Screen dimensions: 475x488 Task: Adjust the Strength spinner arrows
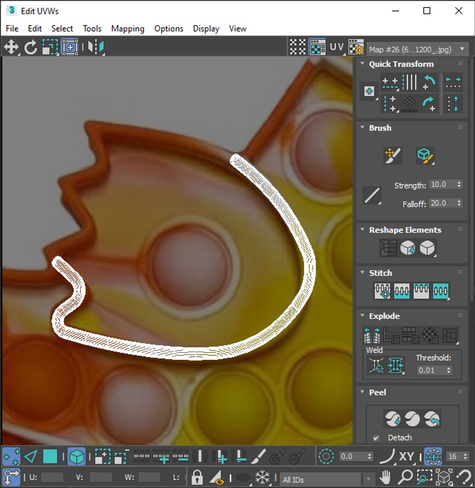[x=459, y=184]
